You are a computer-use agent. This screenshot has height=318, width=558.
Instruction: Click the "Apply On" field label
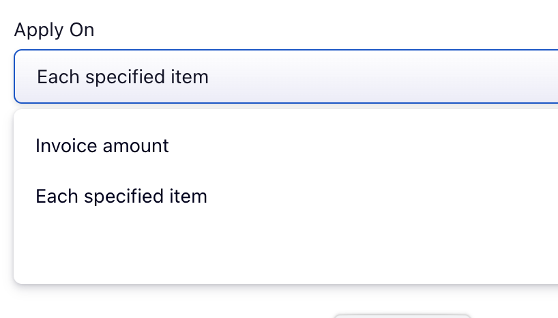[x=54, y=30]
